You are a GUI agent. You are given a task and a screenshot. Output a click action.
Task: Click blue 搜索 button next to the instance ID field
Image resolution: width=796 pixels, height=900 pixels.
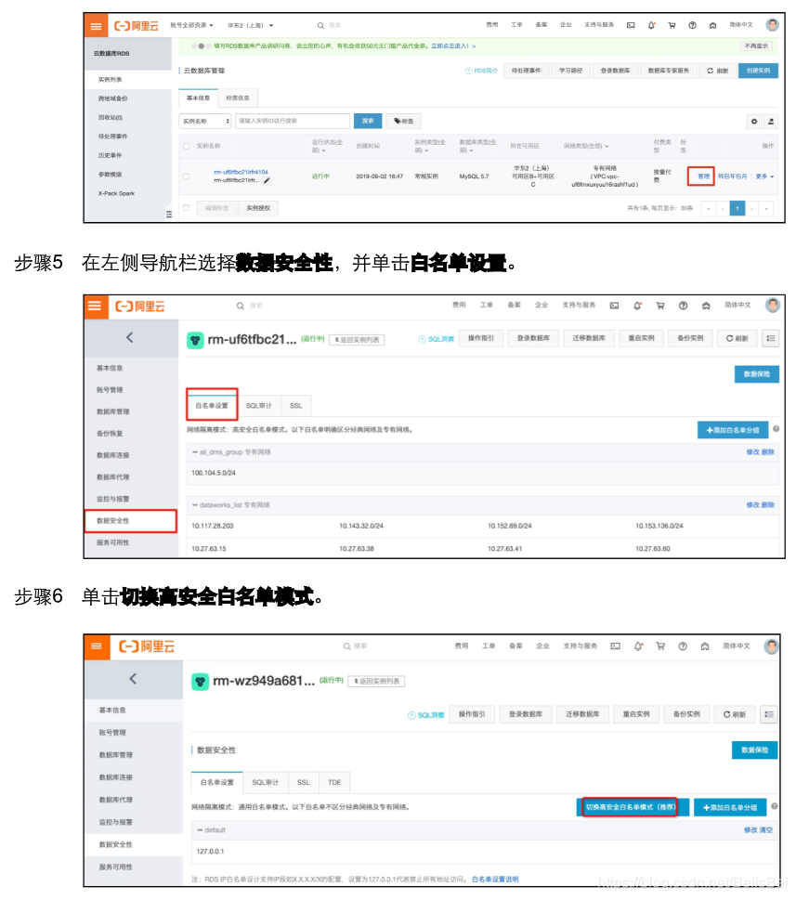(368, 121)
